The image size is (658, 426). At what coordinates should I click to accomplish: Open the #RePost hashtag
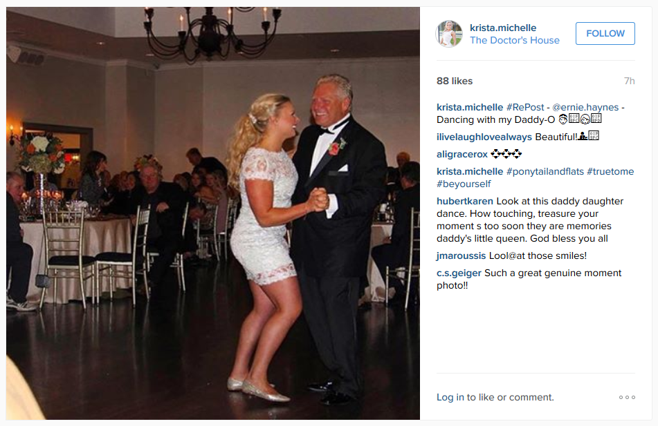pyautogui.click(x=525, y=107)
